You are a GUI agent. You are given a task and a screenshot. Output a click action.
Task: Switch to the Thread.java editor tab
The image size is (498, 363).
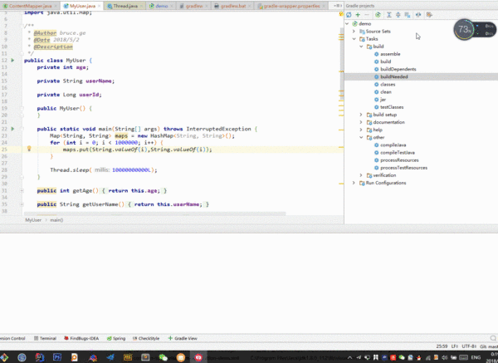(125, 5)
